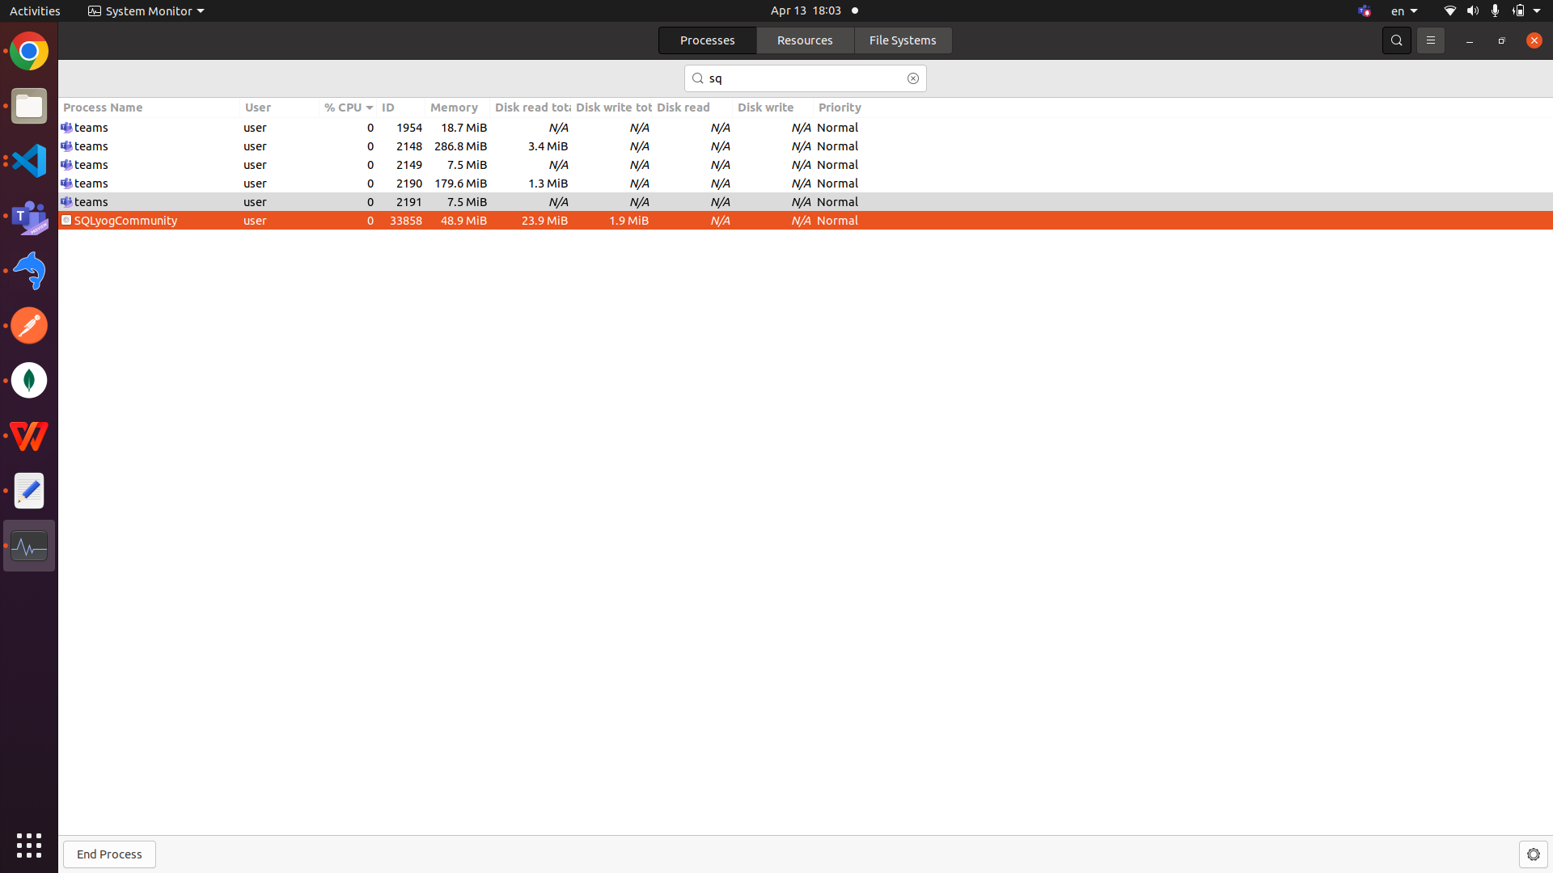The height and width of the screenshot is (873, 1553).
Task: Sort by Priority column header
Action: click(840, 108)
